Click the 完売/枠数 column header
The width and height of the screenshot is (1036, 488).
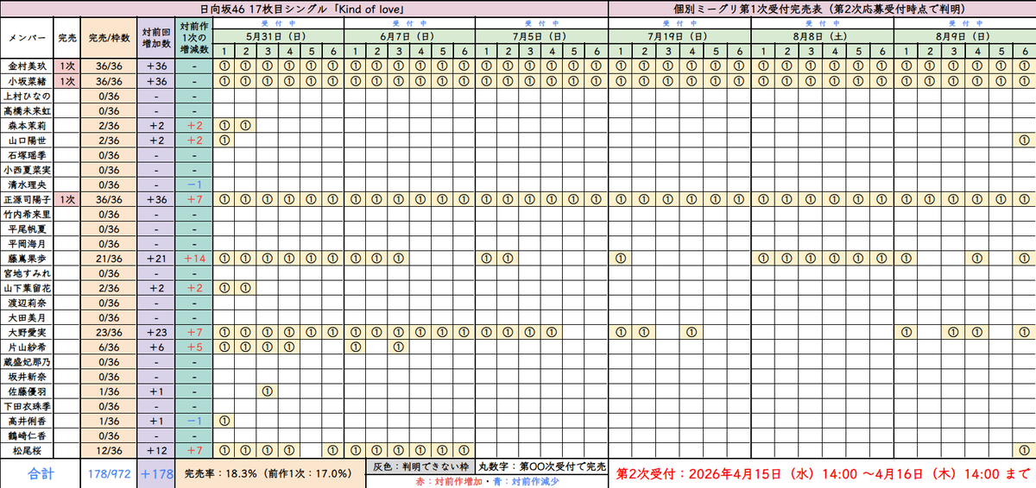(108, 38)
